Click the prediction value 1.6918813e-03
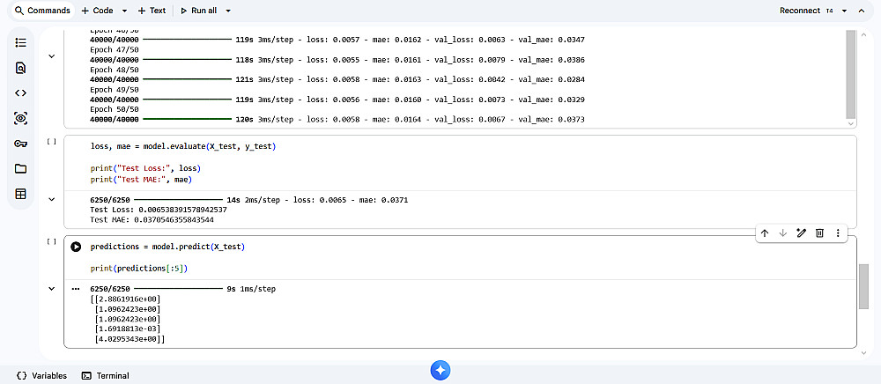 129,329
